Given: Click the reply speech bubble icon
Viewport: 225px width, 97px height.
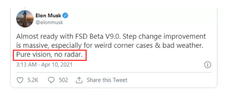Looking at the screenshot, I should pyautogui.click(x=51, y=80).
